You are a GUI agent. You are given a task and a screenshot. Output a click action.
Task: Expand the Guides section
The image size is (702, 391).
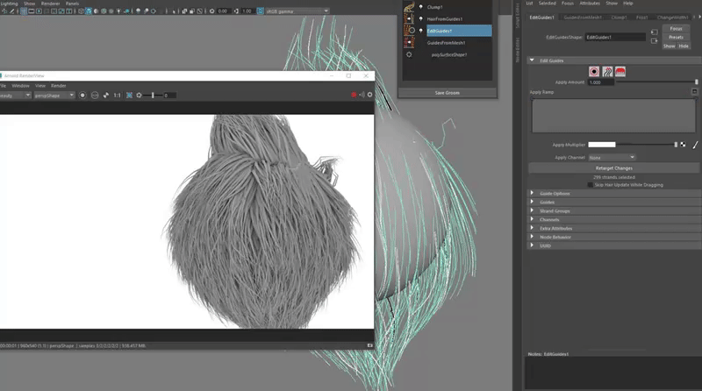[x=532, y=202]
